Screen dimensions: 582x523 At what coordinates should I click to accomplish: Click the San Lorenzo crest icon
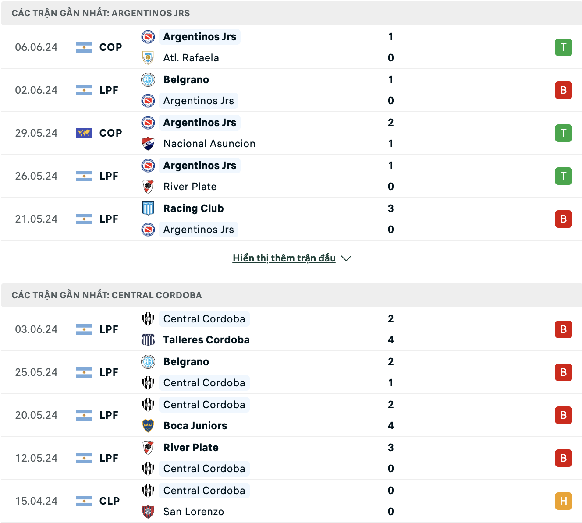[148, 512]
